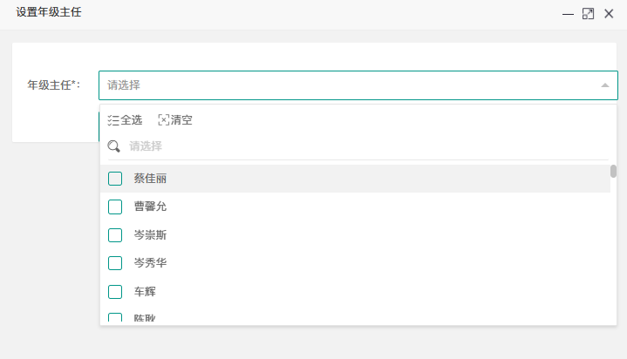This screenshot has height=359, width=627.
Task: Click the dropdown list's vertical scrollbar thumb
Action: 613,171
